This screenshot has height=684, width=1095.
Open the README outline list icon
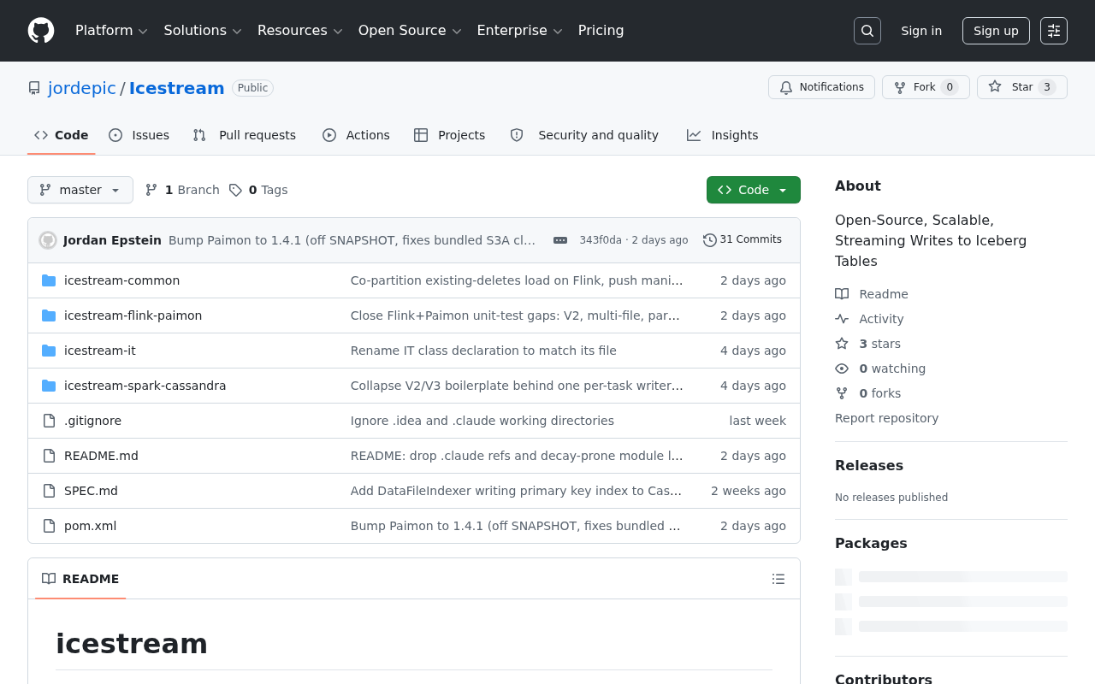[x=778, y=579]
